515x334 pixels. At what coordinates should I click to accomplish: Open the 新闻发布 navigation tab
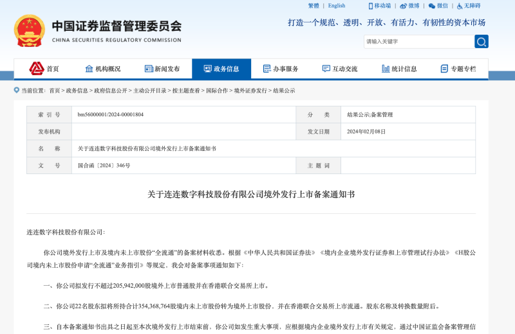pos(162,69)
